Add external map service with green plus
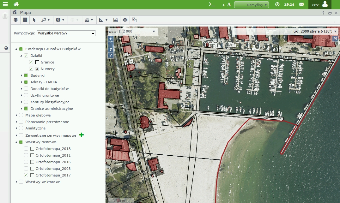 coord(82,135)
